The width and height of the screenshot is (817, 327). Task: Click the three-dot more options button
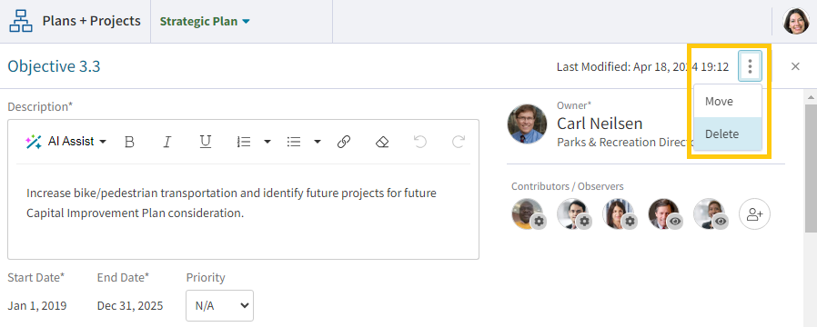tap(750, 66)
